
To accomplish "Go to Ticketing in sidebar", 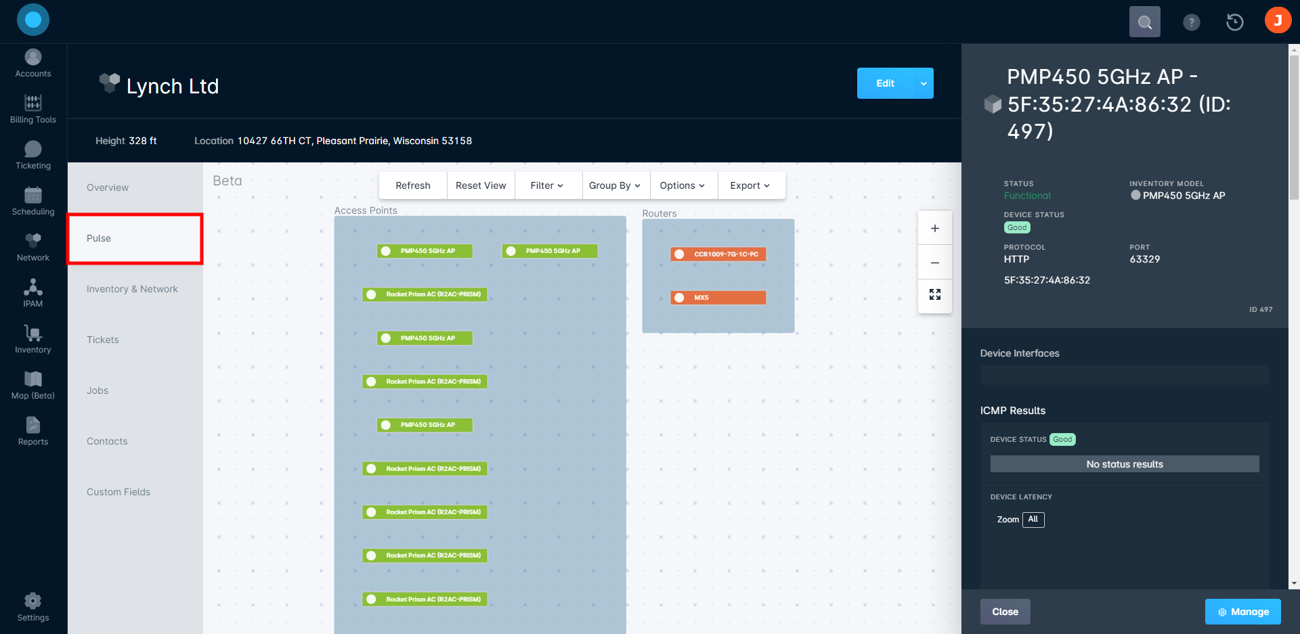I will click(x=33, y=156).
